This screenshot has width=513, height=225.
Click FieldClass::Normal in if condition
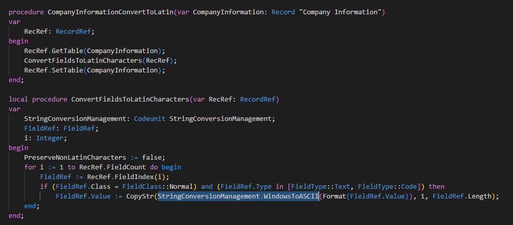158,187
